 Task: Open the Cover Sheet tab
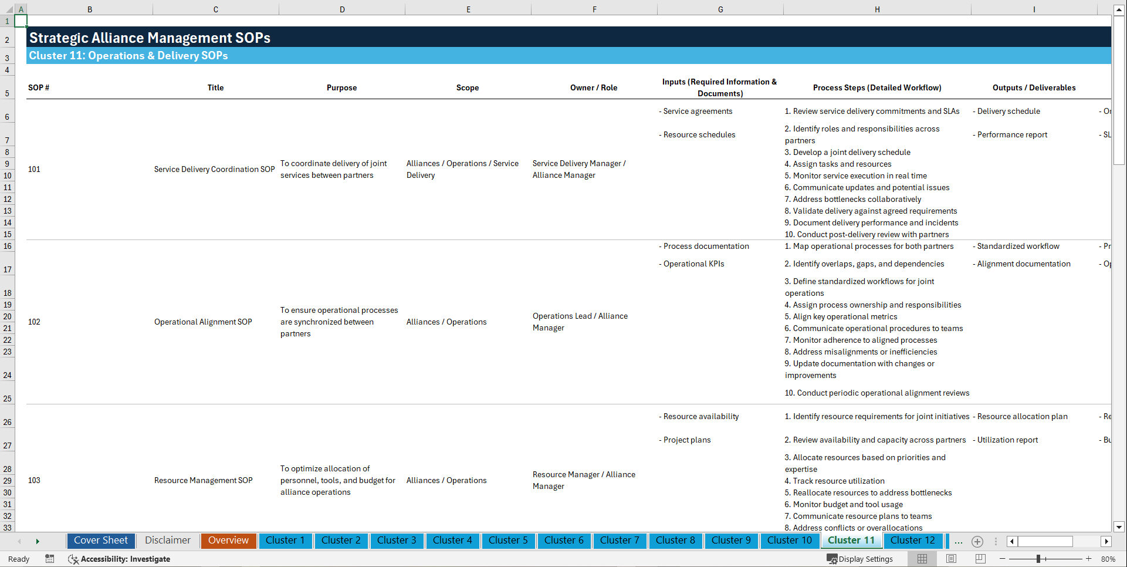100,541
